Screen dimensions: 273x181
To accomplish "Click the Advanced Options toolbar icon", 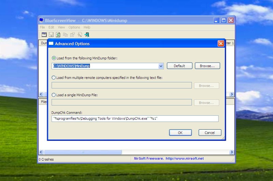I will coord(44,34).
